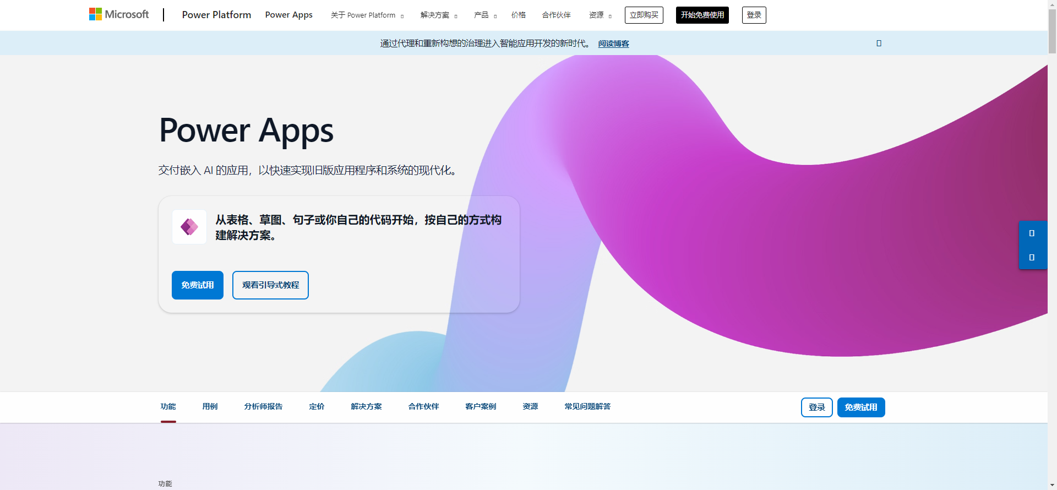Open 价格 in the top navigation
The height and width of the screenshot is (490, 1057).
518,15
